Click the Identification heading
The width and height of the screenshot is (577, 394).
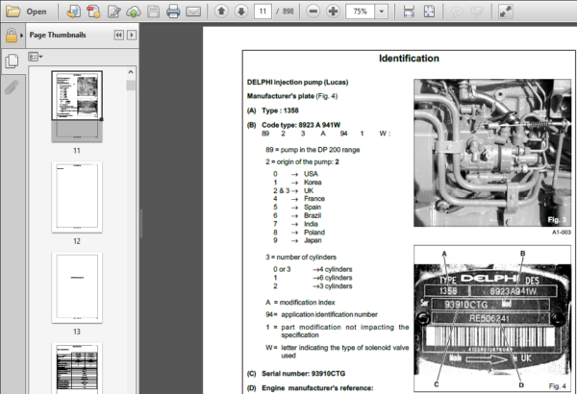[409, 59]
